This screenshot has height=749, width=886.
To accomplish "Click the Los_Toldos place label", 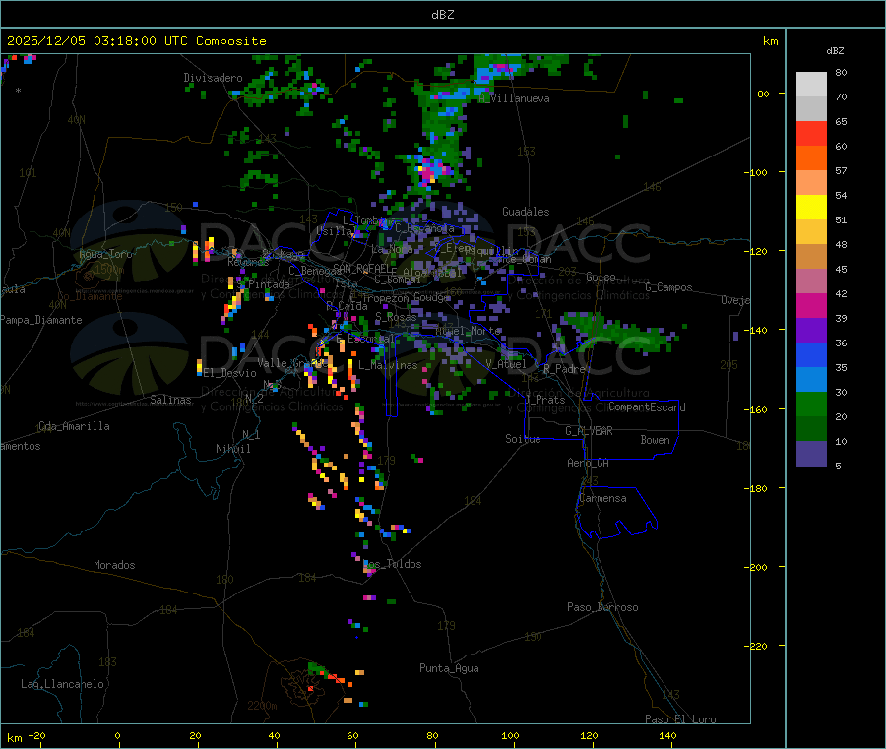I will (x=393, y=564).
